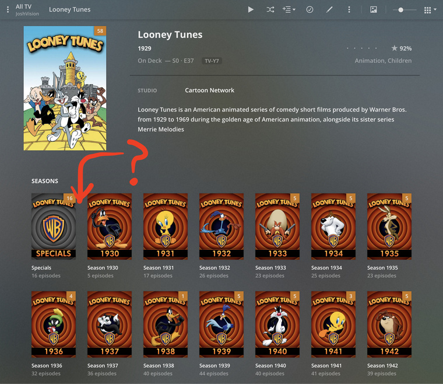The width and height of the screenshot is (443, 384).
Task: Click the 1929 year text
Action: (x=145, y=48)
